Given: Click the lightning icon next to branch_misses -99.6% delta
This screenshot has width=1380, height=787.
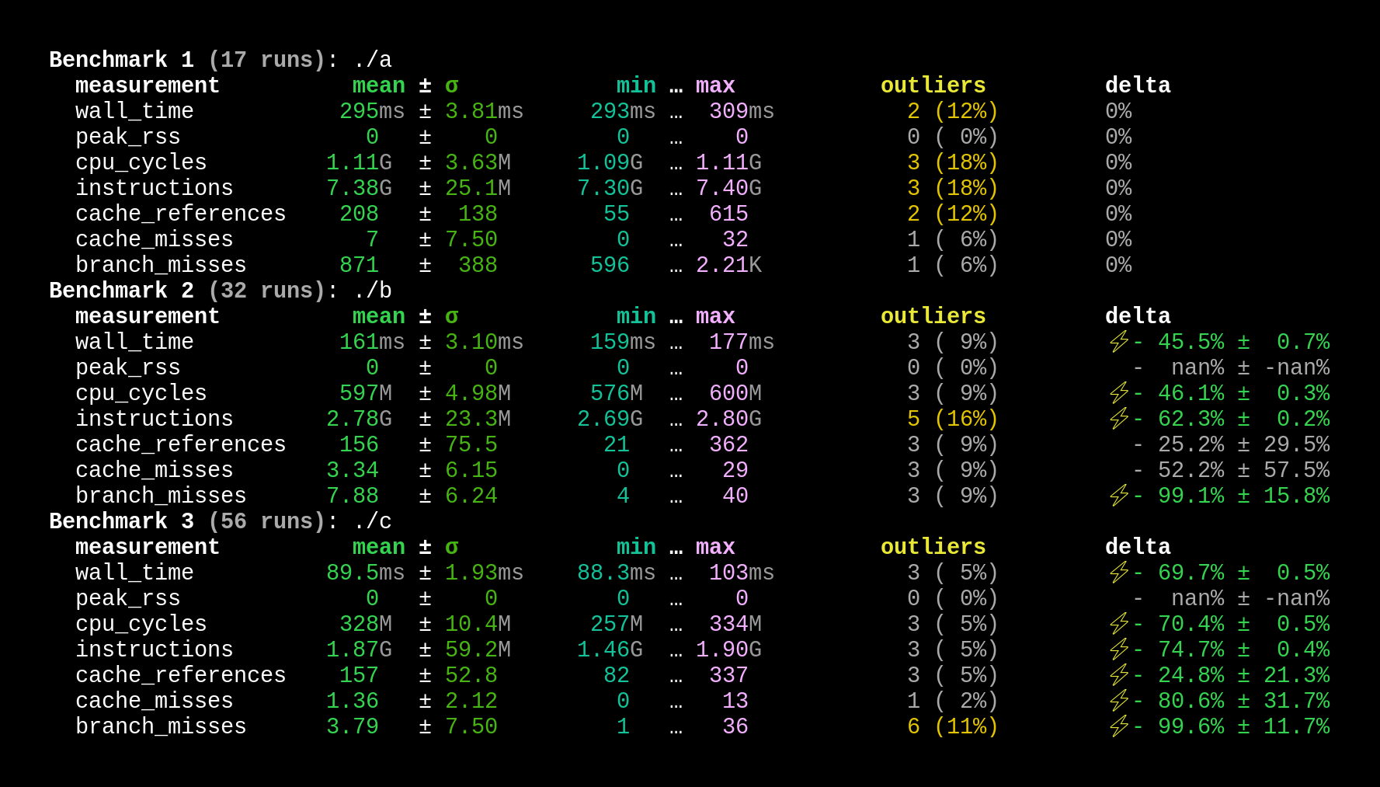Looking at the screenshot, I should [1119, 726].
